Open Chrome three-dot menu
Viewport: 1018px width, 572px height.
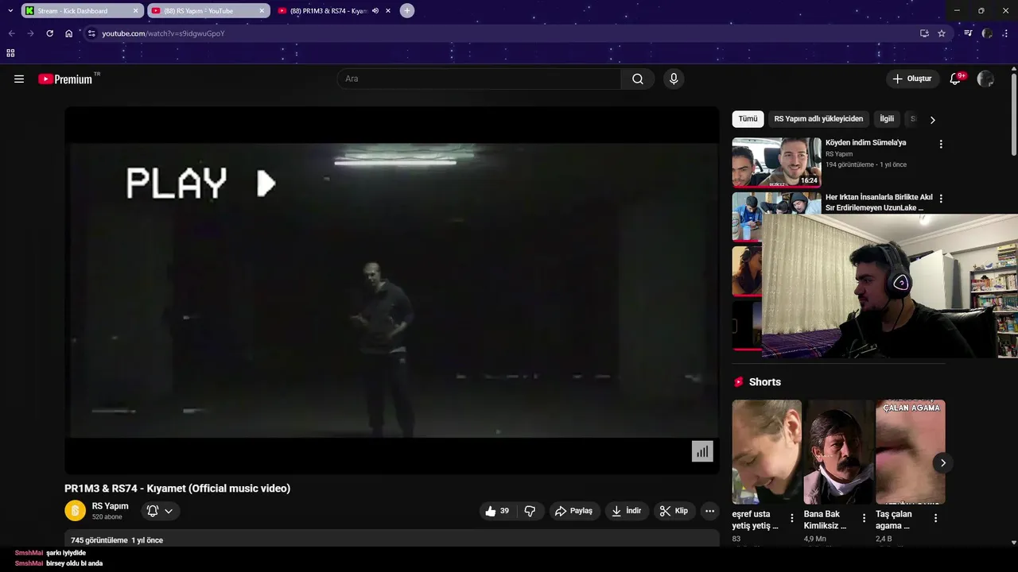(x=1006, y=33)
